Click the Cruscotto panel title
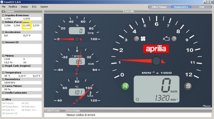Viewport: 214px width, 119px height. (129, 11)
